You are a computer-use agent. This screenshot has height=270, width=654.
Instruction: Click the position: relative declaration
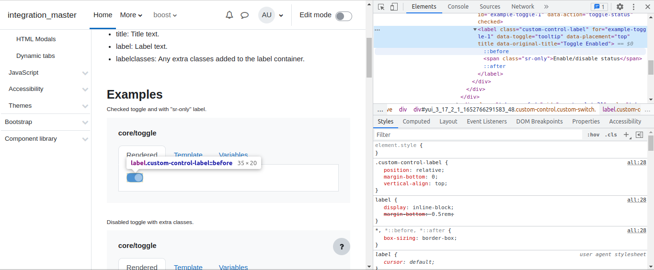coord(414,170)
